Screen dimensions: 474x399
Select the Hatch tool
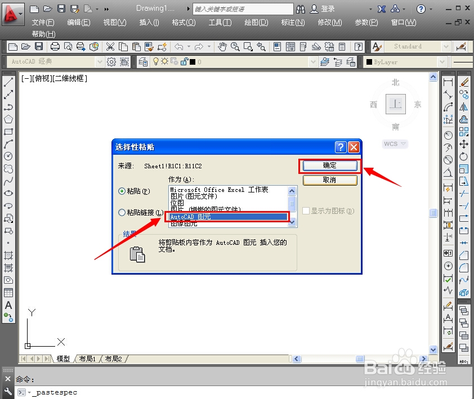click(x=8, y=255)
